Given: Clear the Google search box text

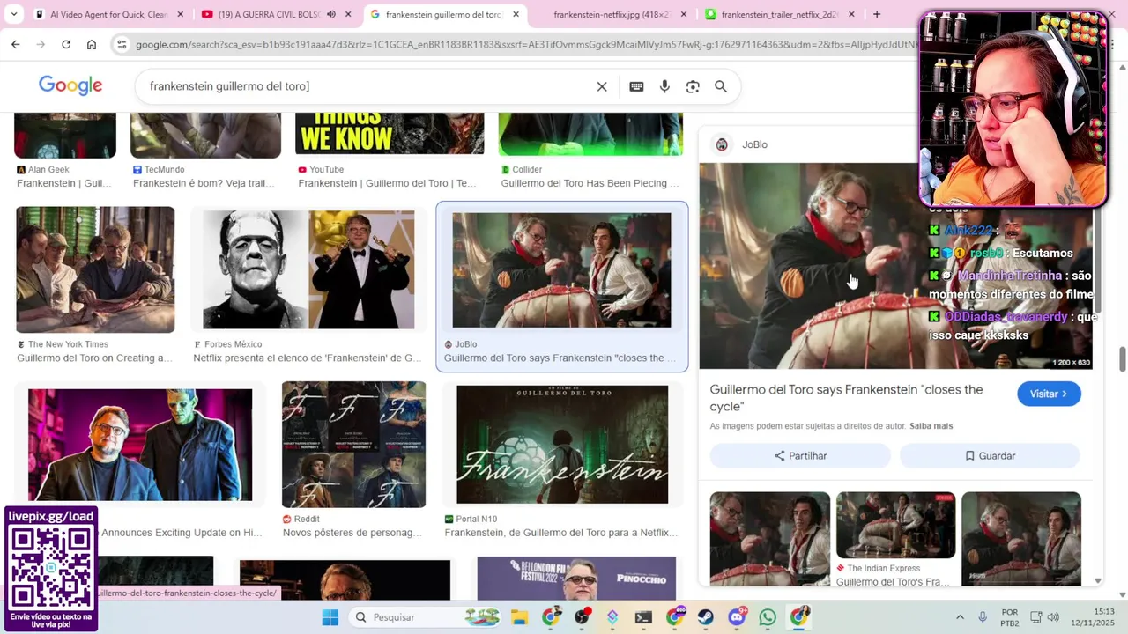Looking at the screenshot, I should [602, 86].
